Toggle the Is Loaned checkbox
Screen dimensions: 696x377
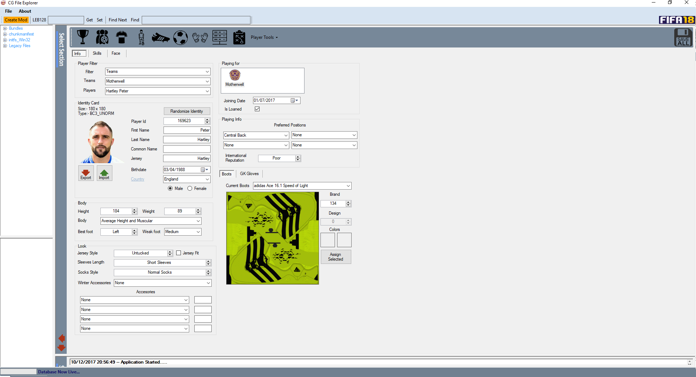click(x=257, y=109)
